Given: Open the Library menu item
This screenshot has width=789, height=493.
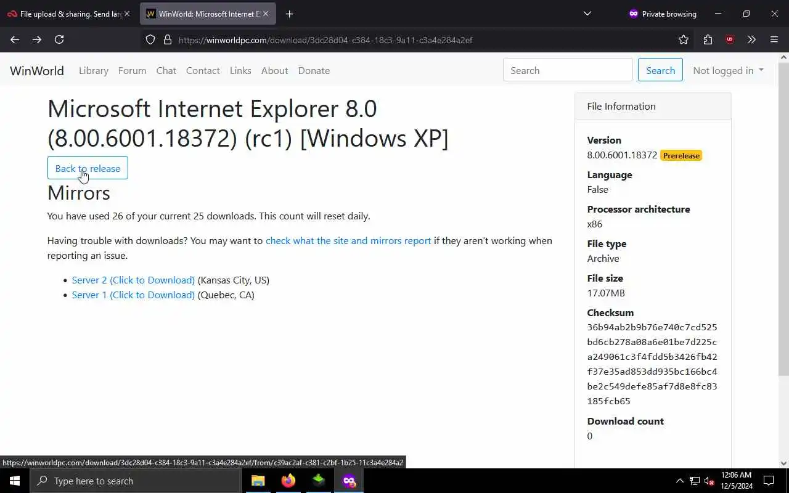Looking at the screenshot, I should (x=94, y=70).
